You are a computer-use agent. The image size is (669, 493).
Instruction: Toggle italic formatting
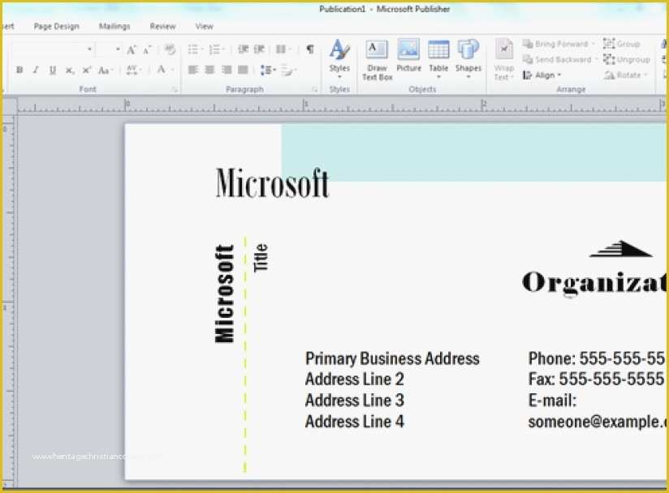[x=36, y=70]
